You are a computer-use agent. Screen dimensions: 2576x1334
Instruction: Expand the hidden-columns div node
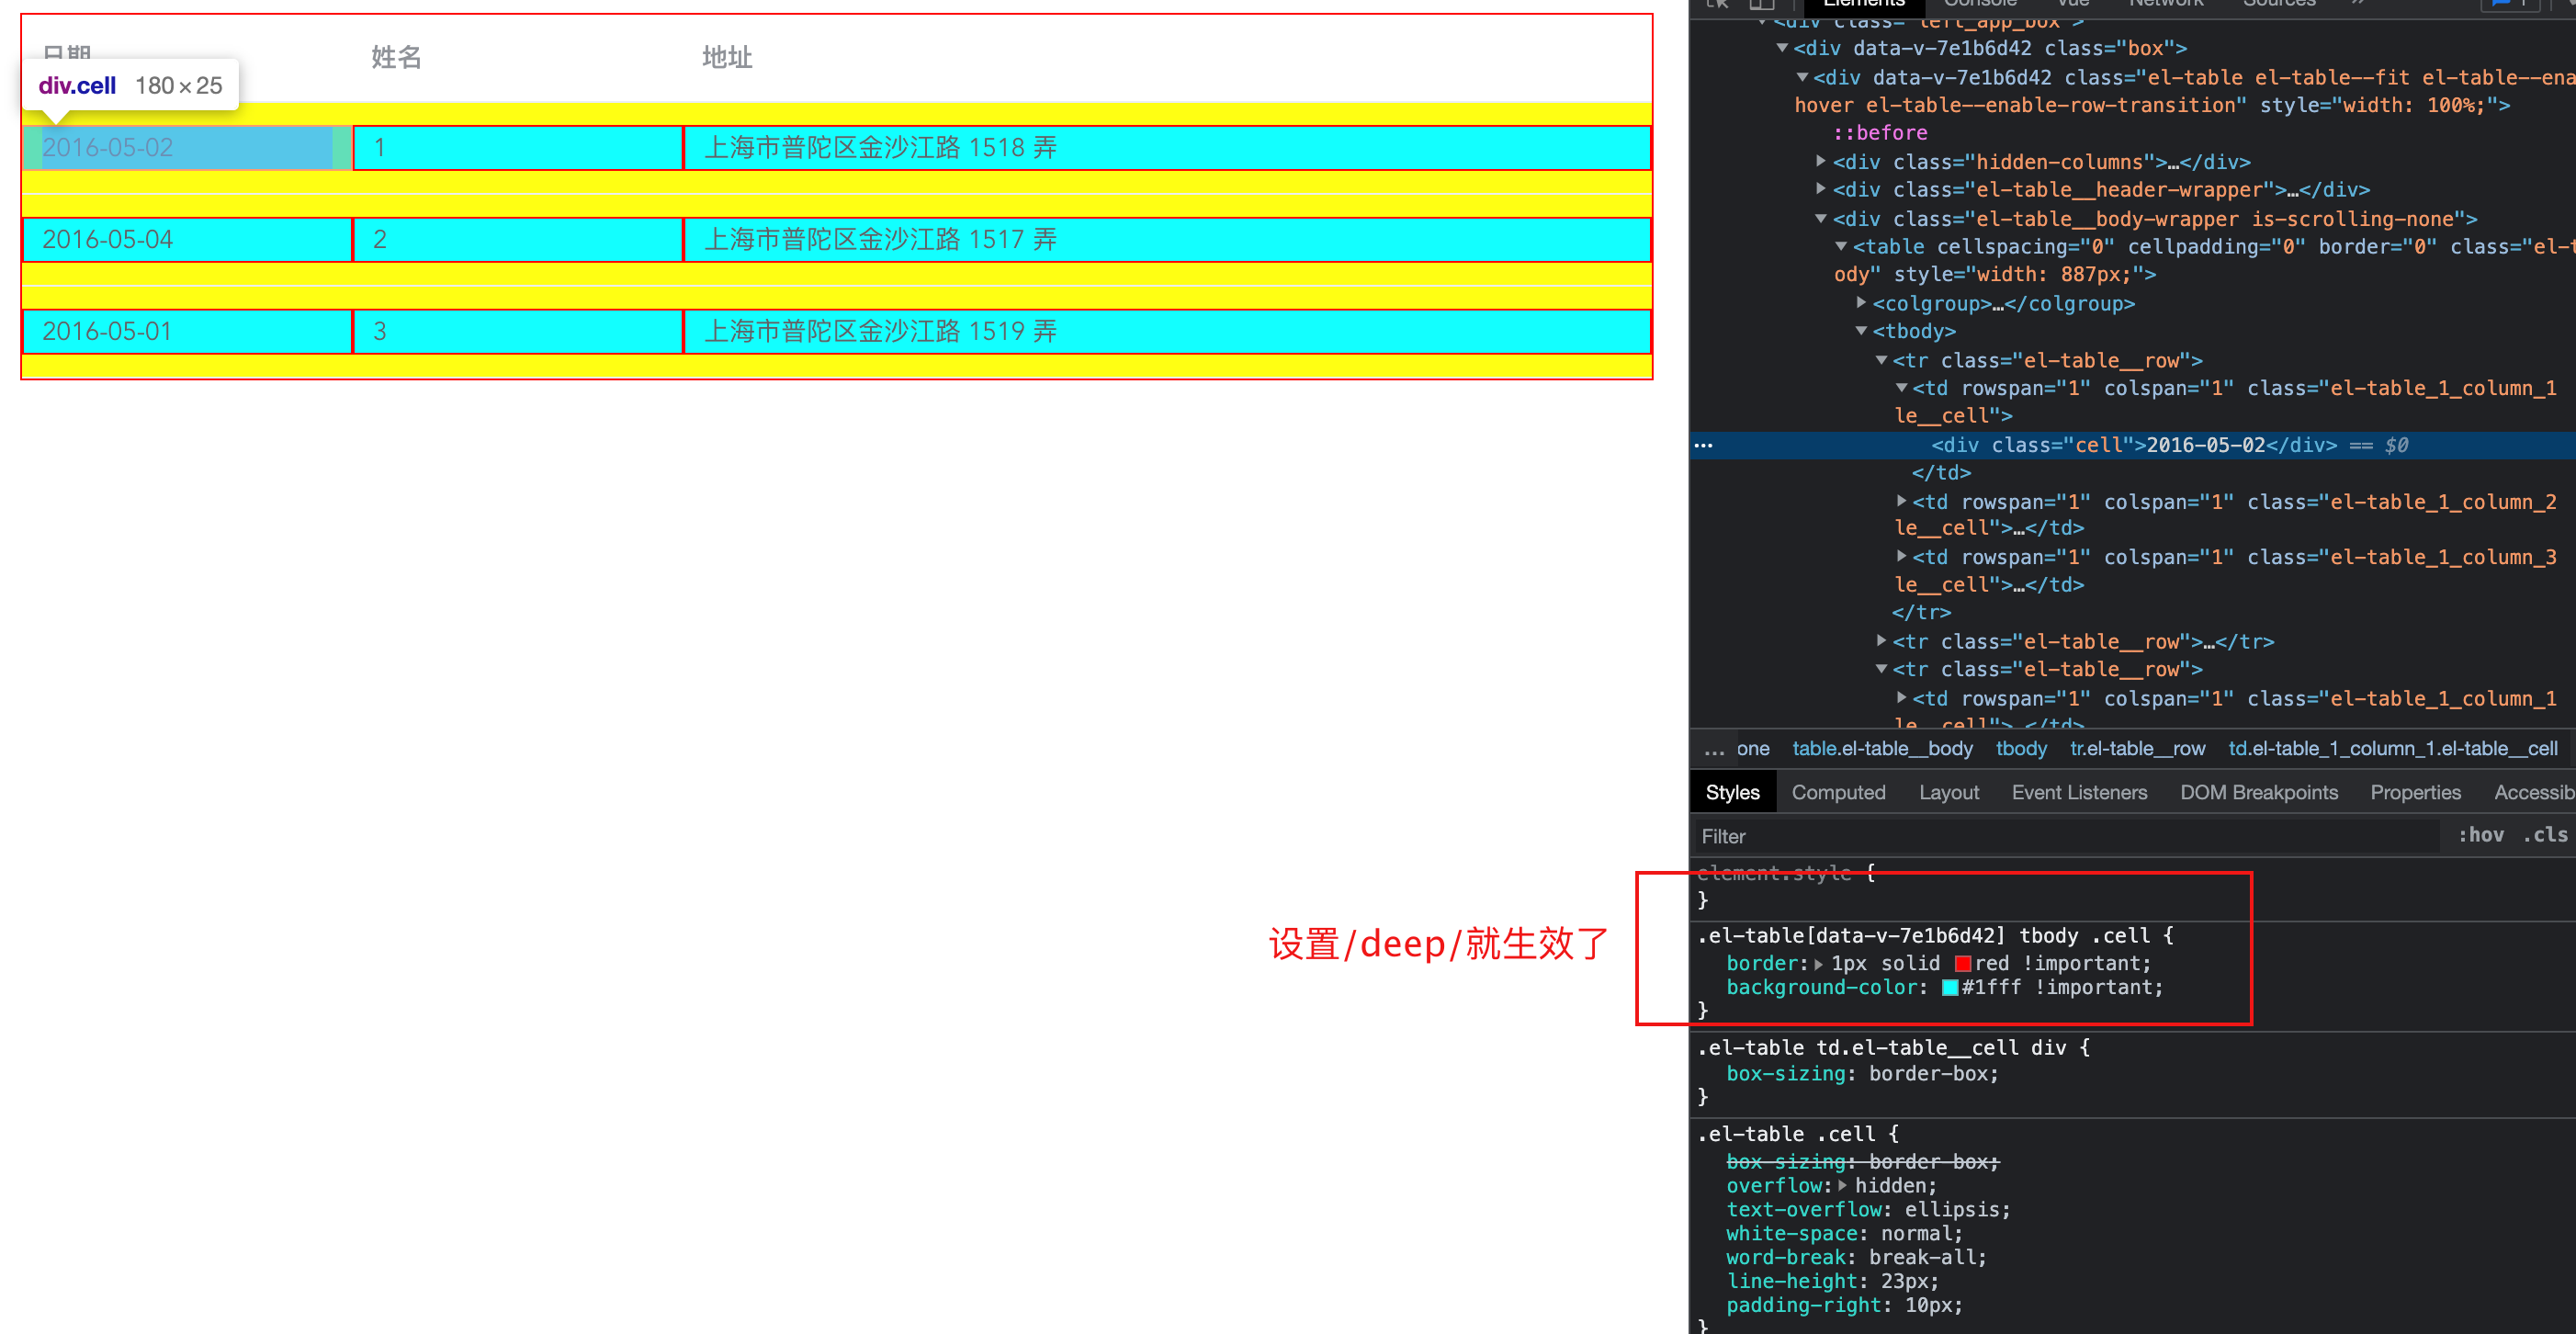click(1821, 161)
